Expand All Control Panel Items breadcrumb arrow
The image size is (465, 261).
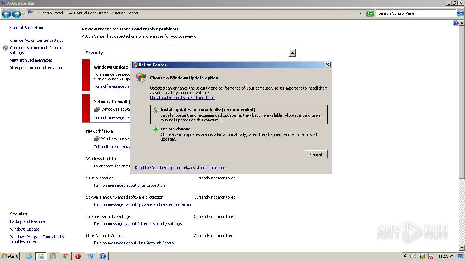pyautogui.click(x=112, y=13)
